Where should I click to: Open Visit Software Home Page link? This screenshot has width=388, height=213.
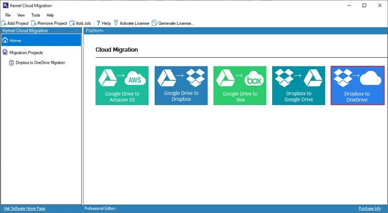[25, 208]
